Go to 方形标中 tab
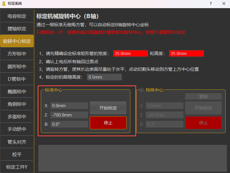 point(17,54)
